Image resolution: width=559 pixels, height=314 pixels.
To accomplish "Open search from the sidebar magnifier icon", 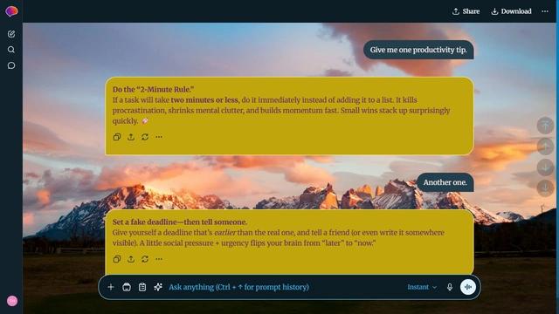I will pos(11,50).
